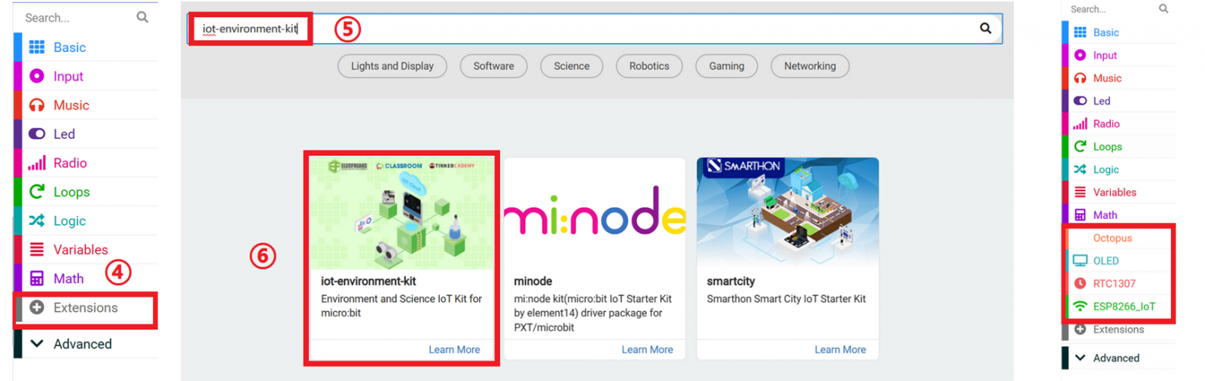Screen dimensions: 1205x381
Task: Click the ESP8266_IoT wifi icon
Action: coord(1080,306)
